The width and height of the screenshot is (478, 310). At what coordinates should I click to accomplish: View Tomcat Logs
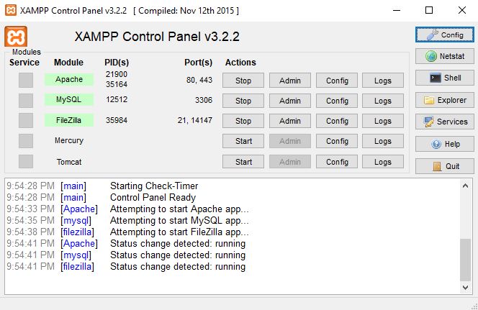[383, 162]
